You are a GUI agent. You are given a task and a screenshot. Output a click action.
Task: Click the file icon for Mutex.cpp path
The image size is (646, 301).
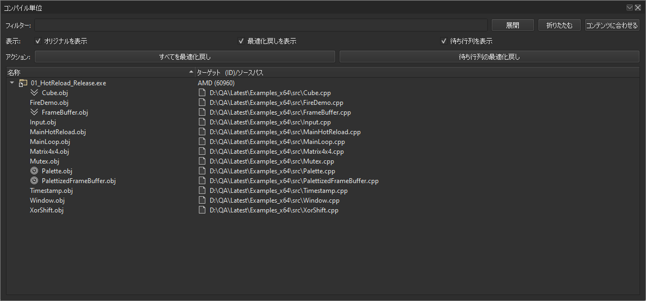tap(202, 161)
